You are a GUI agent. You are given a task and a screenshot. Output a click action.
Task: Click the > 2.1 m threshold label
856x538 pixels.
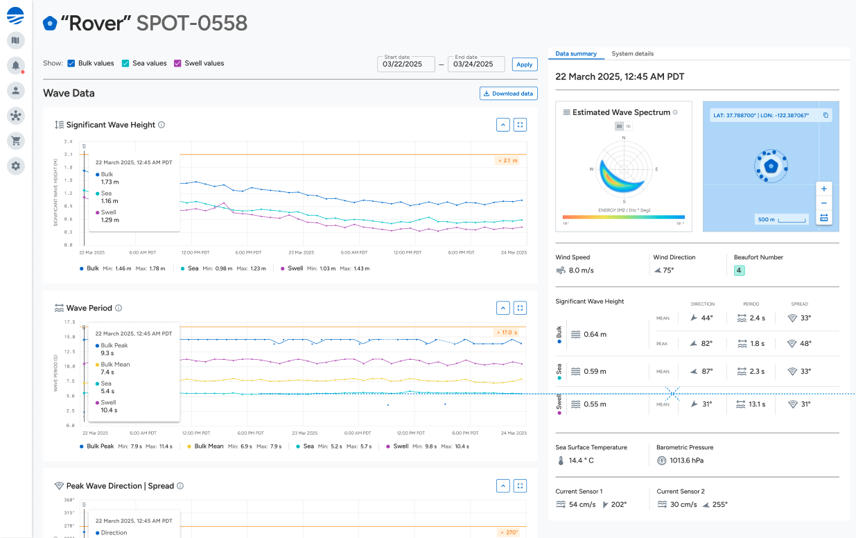click(507, 160)
